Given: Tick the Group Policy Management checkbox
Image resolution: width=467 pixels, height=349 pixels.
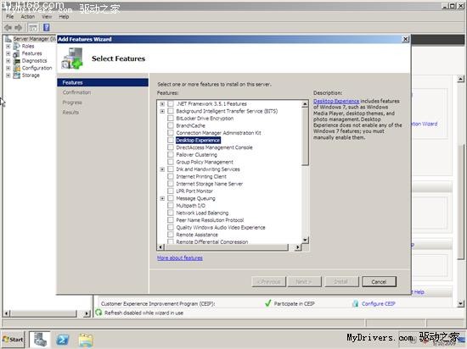Looking at the screenshot, I should tap(171, 162).
